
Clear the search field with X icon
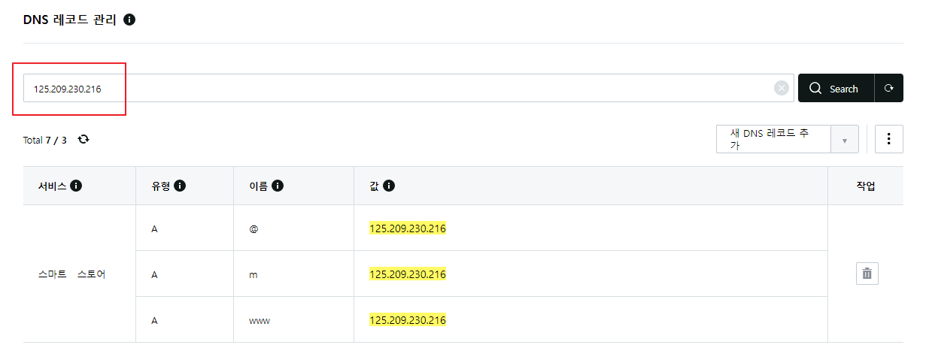coord(782,89)
